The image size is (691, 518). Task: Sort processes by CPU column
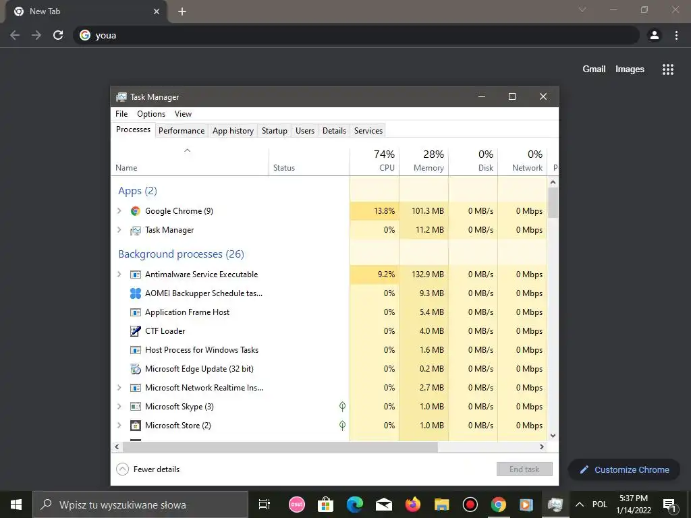click(375, 161)
